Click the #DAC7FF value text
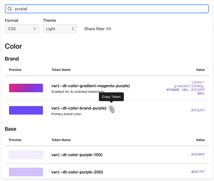The height and width of the screenshot is (181, 214). coord(198,172)
